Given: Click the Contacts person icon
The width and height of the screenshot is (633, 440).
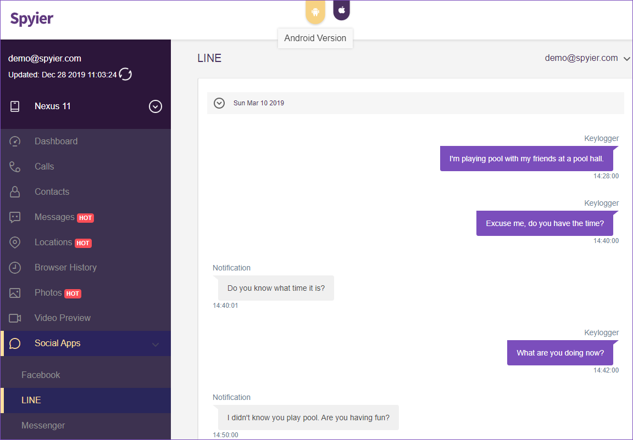Looking at the screenshot, I should pos(15,192).
